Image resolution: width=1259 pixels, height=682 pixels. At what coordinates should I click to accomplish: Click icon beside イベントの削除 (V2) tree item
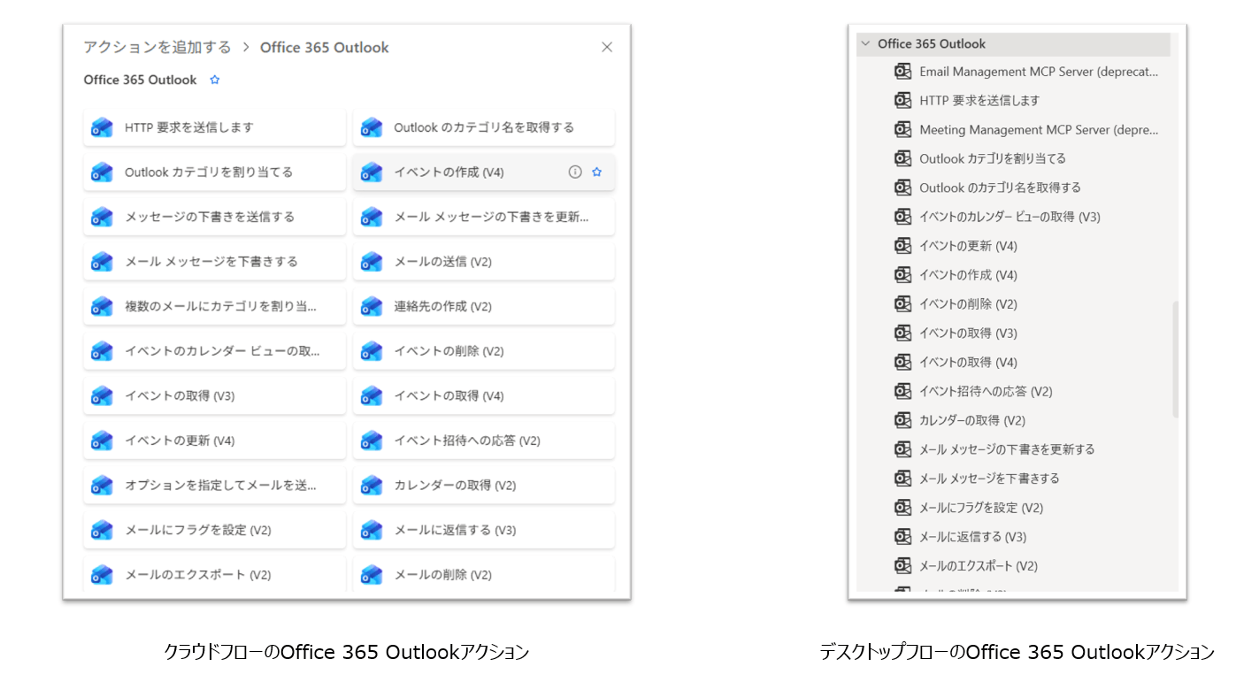[x=902, y=303]
